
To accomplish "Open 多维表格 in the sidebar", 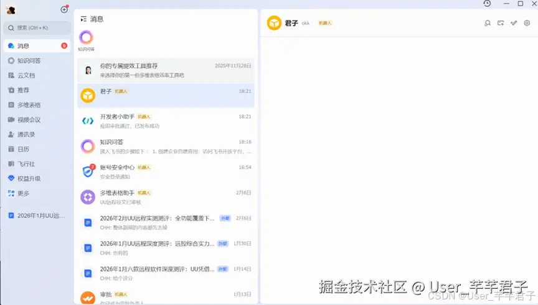I will [x=37, y=105].
